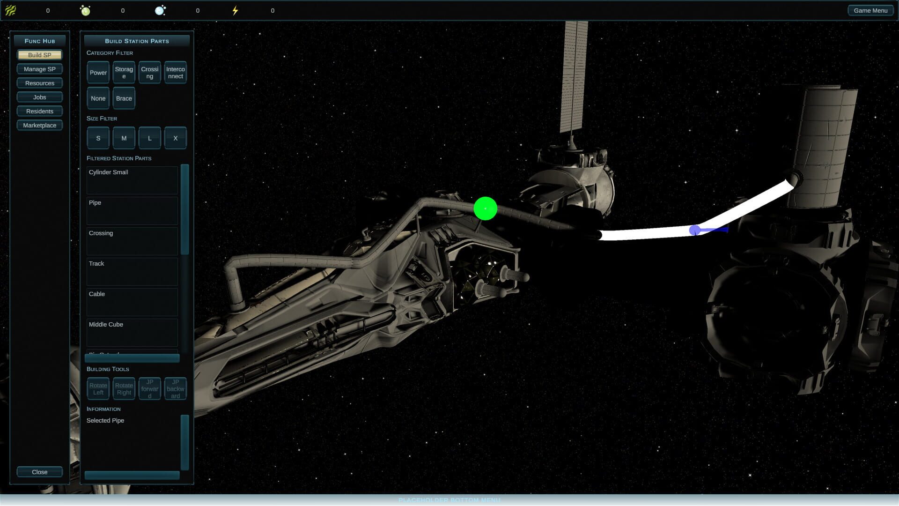
Task: Open the Manage SP panel
Action: (x=39, y=69)
